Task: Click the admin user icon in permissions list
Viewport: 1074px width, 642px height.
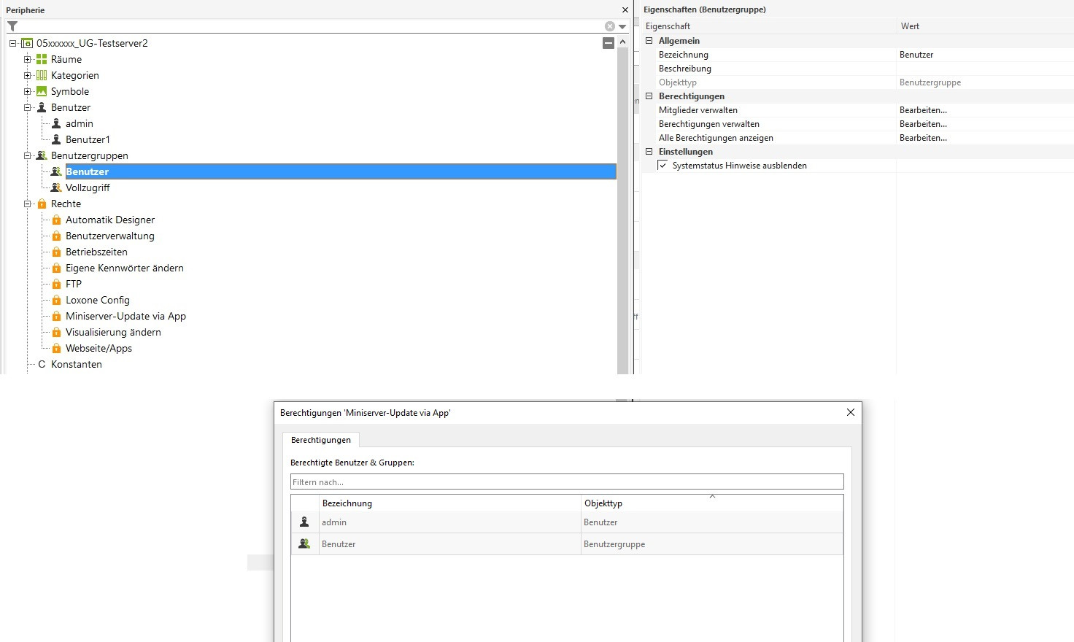Action: click(x=304, y=522)
